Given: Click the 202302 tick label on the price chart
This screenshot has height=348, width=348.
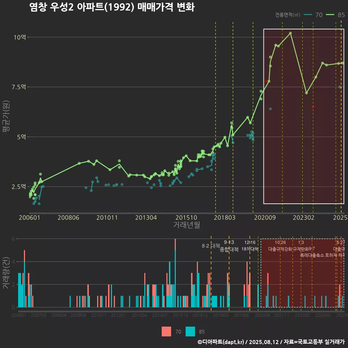Looking at the screenshot, I should pyautogui.click(x=304, y=217).
